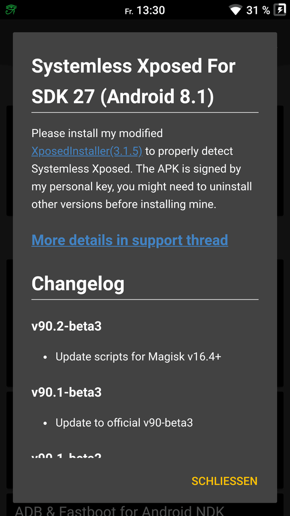Viewport: 290px width, 516px height.
Task: Tap the partially visible v90.1-beta2 heading
Action: pos(66,456)
